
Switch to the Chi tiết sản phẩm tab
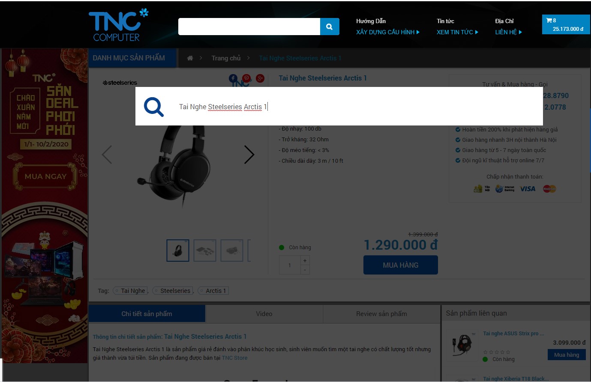pos(147,314)
